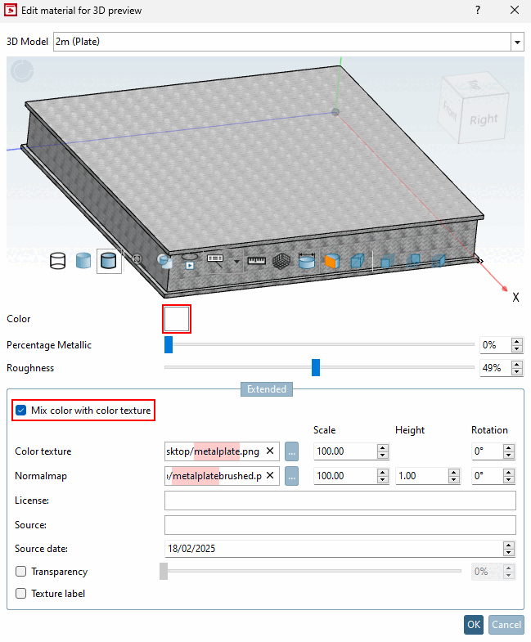The width and height of the screenshot is (531, 642).
Task: Increase the Roughness percentage
Action: coord(517,365)
